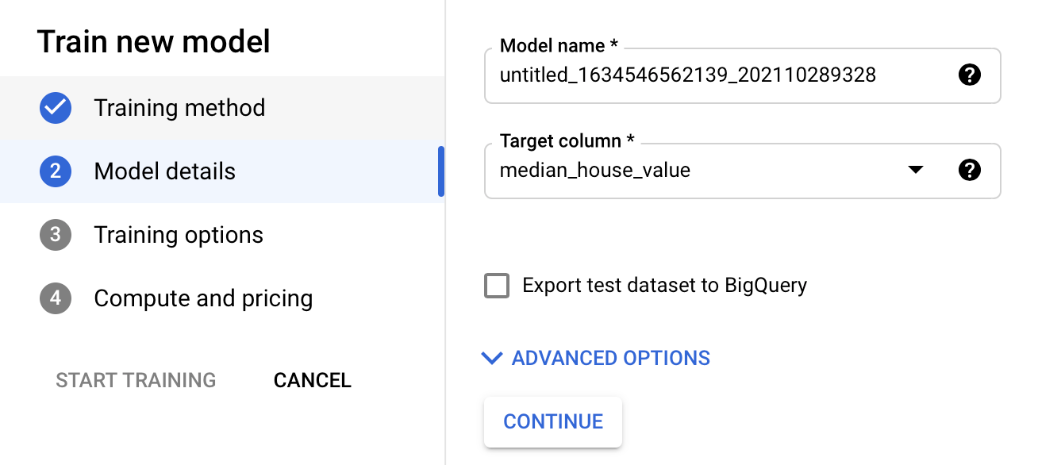Viewport: 1038px width, 465px height.
Task: Click the help icon beside Target column
Action: 969,170
